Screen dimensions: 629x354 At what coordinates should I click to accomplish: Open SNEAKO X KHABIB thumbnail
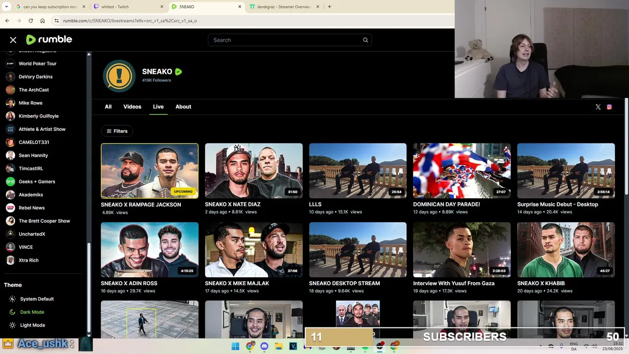pyautogui.click(x=566, y=250)
